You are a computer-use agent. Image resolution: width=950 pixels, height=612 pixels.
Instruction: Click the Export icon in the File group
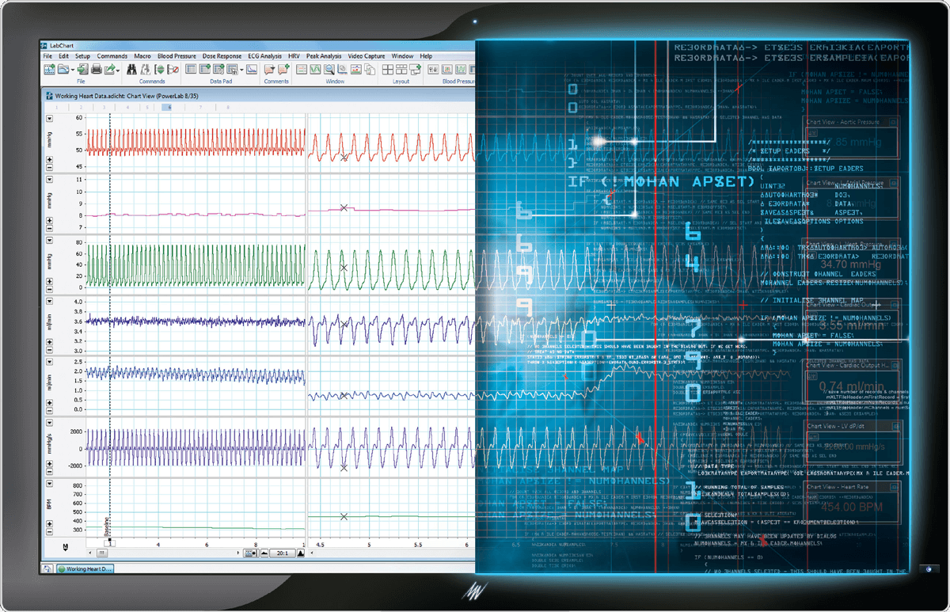[109, 70]
